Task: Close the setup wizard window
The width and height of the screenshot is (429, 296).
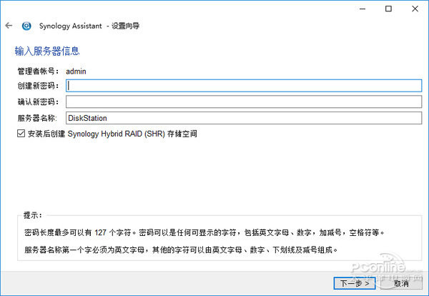Action: tap(415, 9)
